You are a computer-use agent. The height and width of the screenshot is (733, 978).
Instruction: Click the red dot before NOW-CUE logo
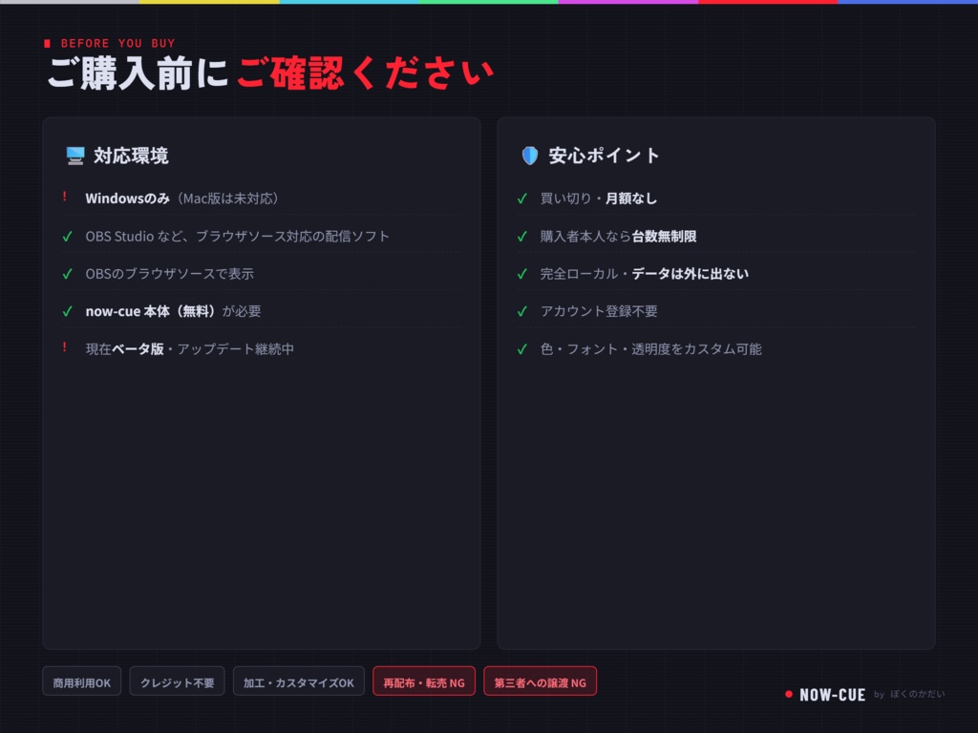[788, 695]
